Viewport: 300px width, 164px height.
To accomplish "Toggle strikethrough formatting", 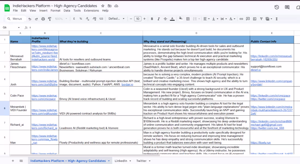I will tap(165, 19).
